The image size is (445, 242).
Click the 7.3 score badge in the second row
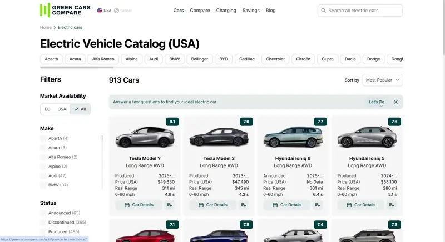[x=394, y=224]
